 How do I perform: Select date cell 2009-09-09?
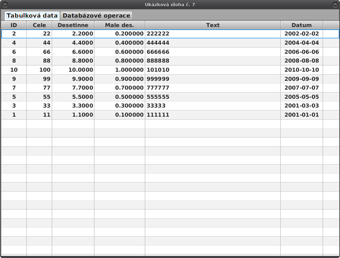302,79
